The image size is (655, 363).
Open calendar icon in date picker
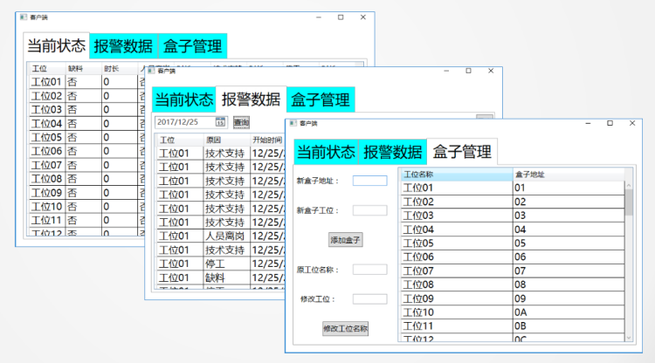tap(220, 122)
